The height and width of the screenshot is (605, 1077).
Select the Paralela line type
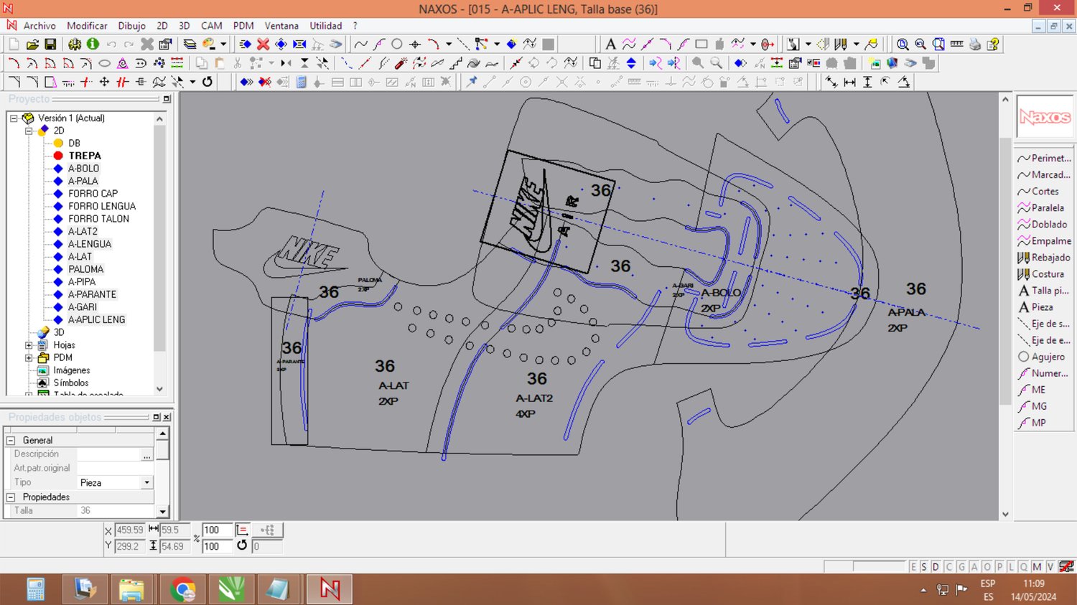pyautogui.click(x=1045, y=208)
